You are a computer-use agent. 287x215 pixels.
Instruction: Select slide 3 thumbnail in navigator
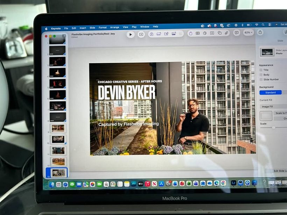(57, 62)
